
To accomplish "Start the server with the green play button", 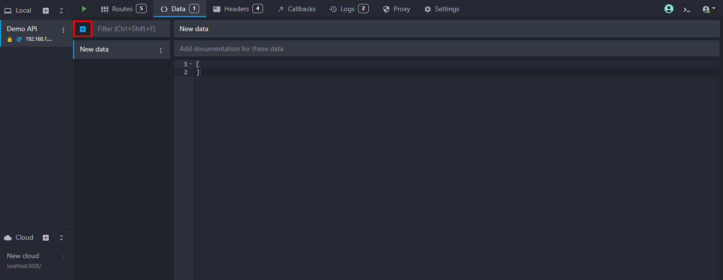I will (84, 9).
